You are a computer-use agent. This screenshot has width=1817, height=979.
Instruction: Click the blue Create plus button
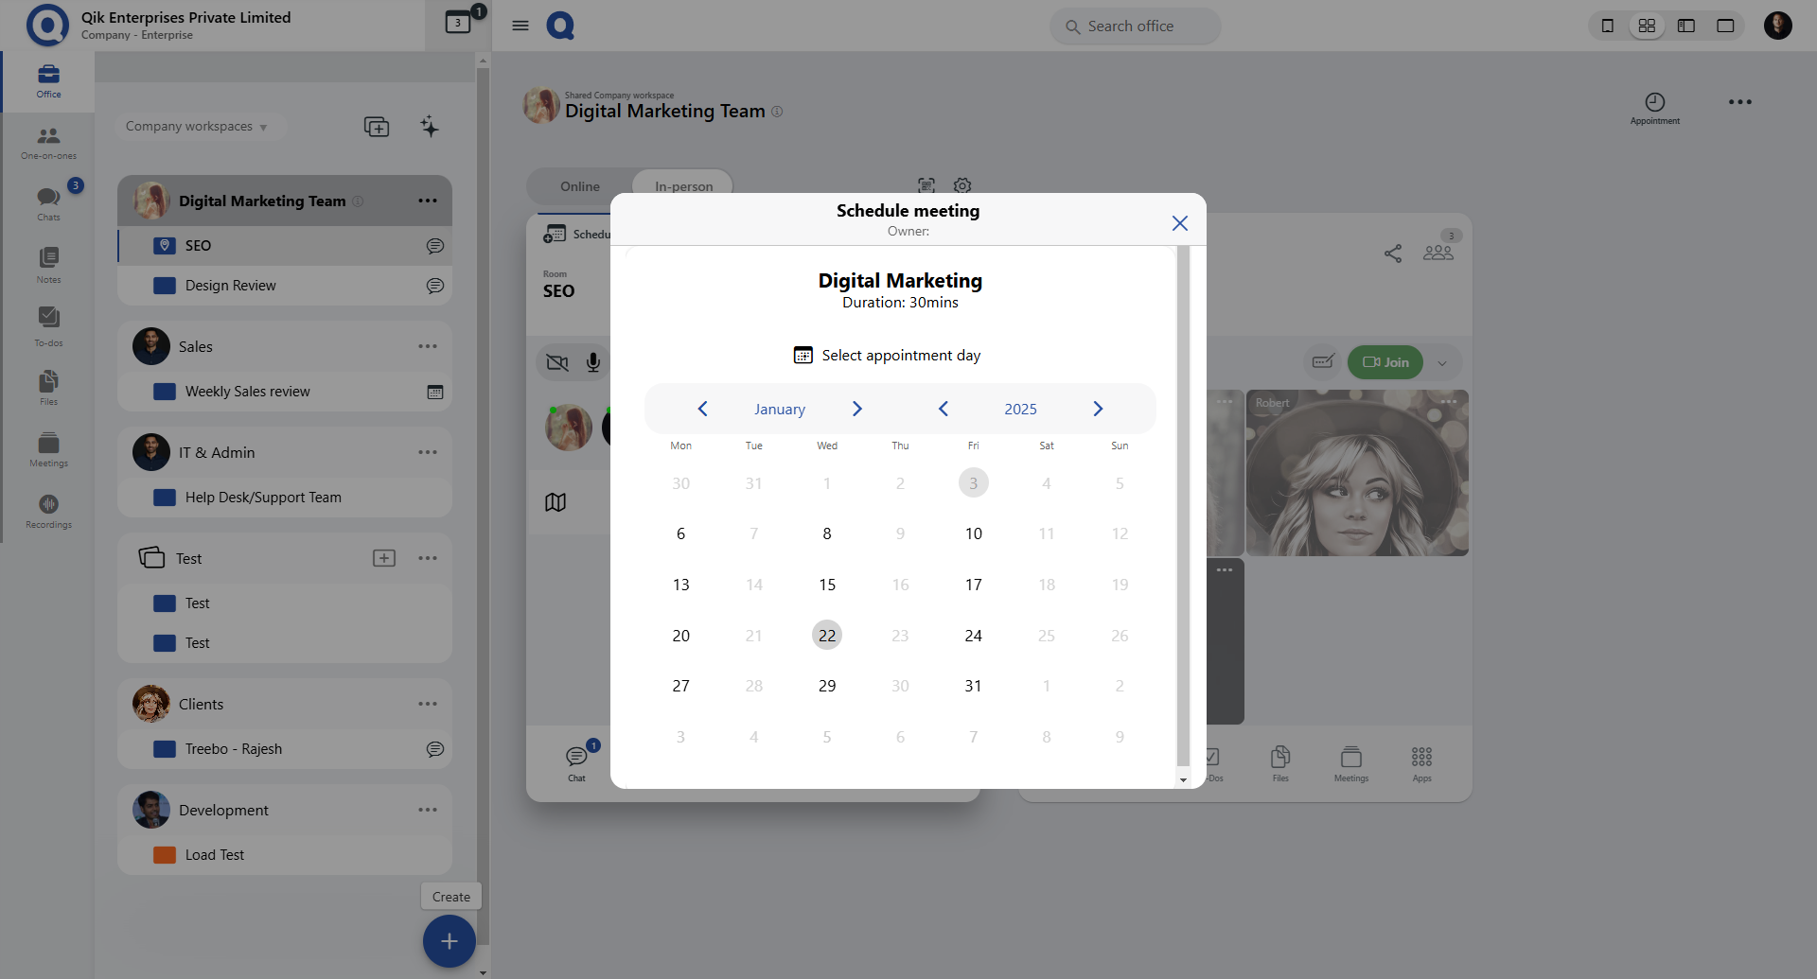[449, 941]
